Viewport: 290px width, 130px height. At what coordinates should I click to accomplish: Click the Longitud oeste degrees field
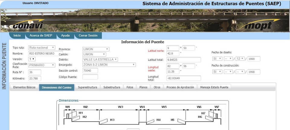click(x=173, y=66)
